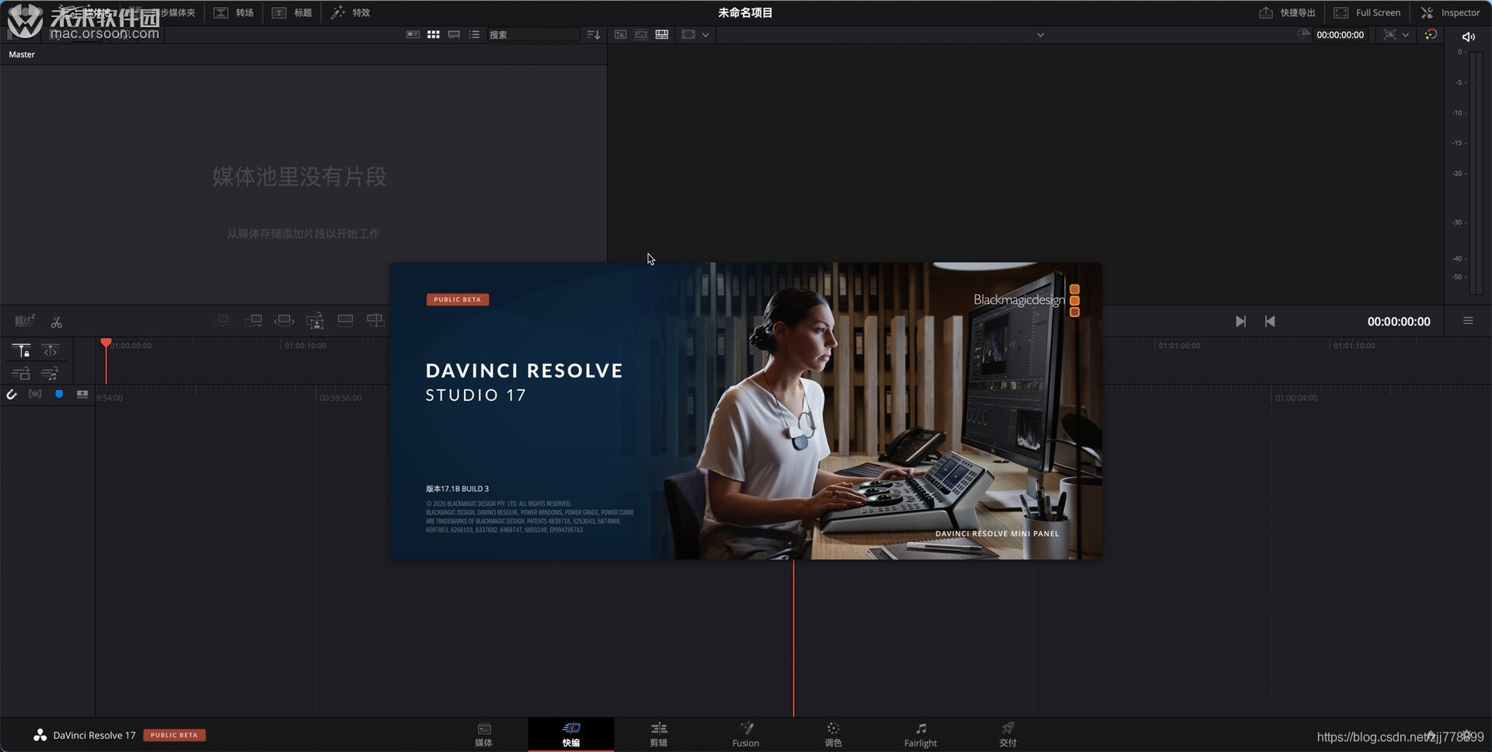
Task: Click the timeline timecode 00:00:00:00 display
Action: tap(1399, 322)
